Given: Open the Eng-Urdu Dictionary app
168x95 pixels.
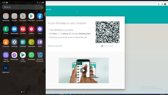Looking at the screenshot, I should tap(40, 55).
